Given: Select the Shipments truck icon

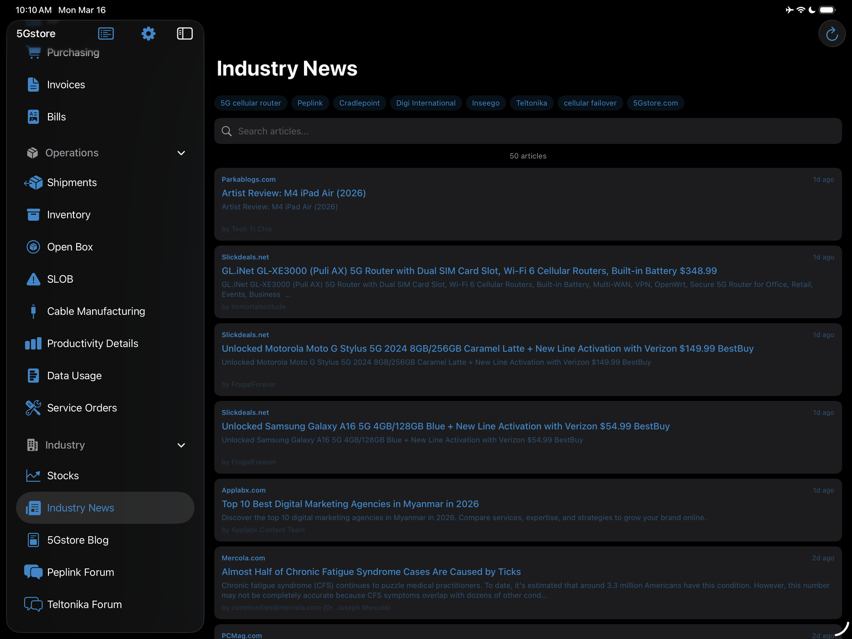Looking at the screenshot, I should point(33,182).
